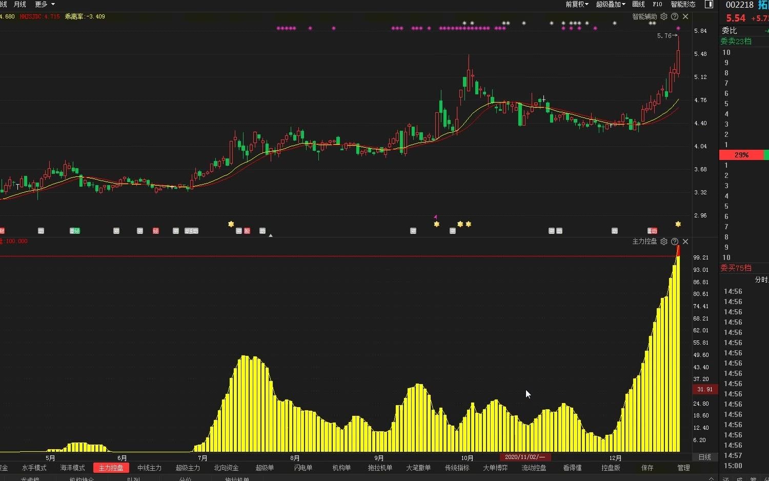Click the 保存 button in indicator bar
The image size is (769, 481).
(647, 468)
